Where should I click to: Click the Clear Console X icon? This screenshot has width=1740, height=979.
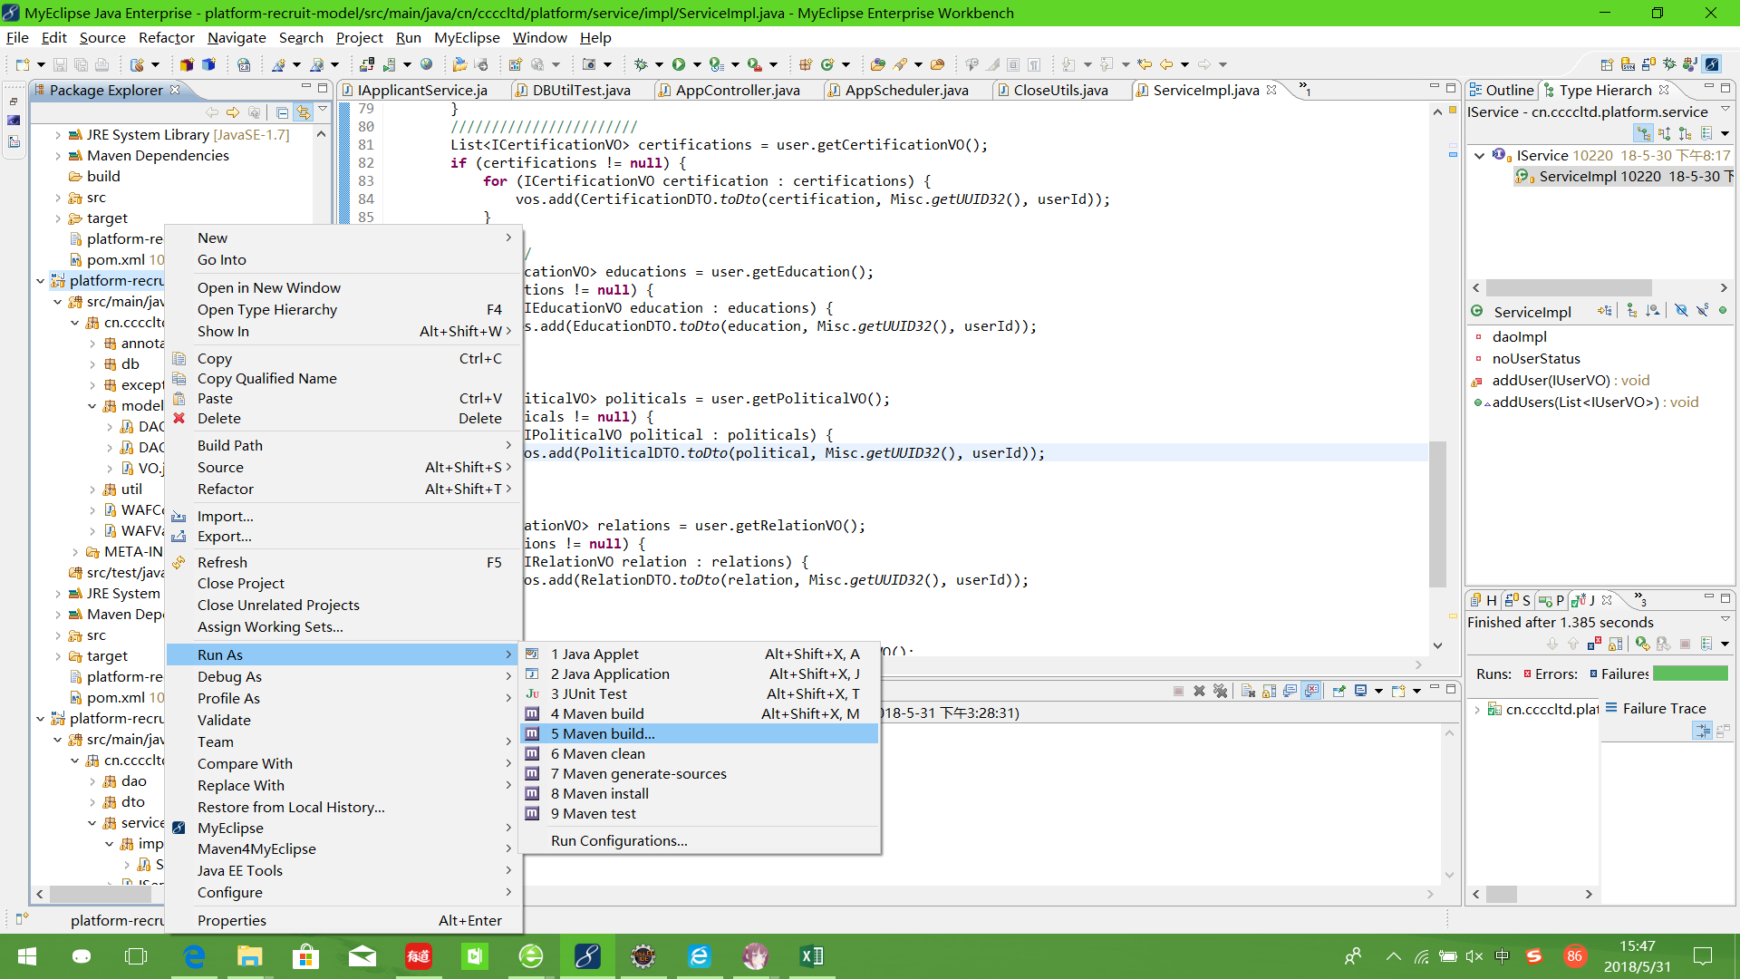coord(1248,691)
